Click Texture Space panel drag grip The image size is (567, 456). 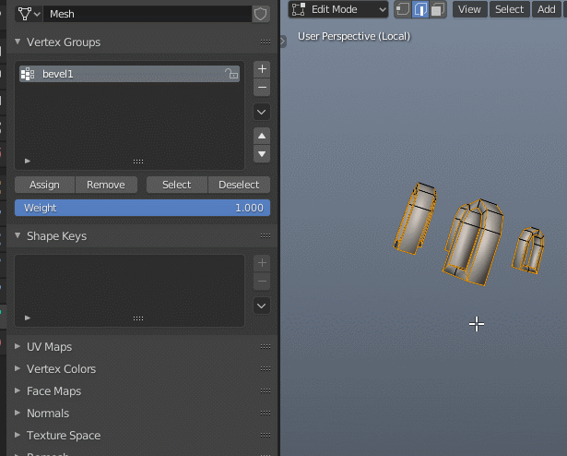click(266, 435)
